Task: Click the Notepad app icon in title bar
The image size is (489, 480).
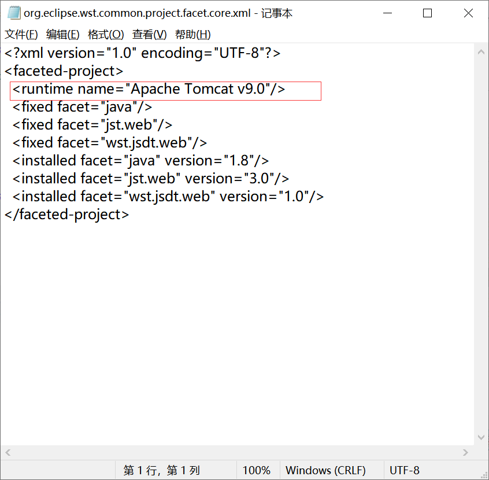Action: pos(14,13)
